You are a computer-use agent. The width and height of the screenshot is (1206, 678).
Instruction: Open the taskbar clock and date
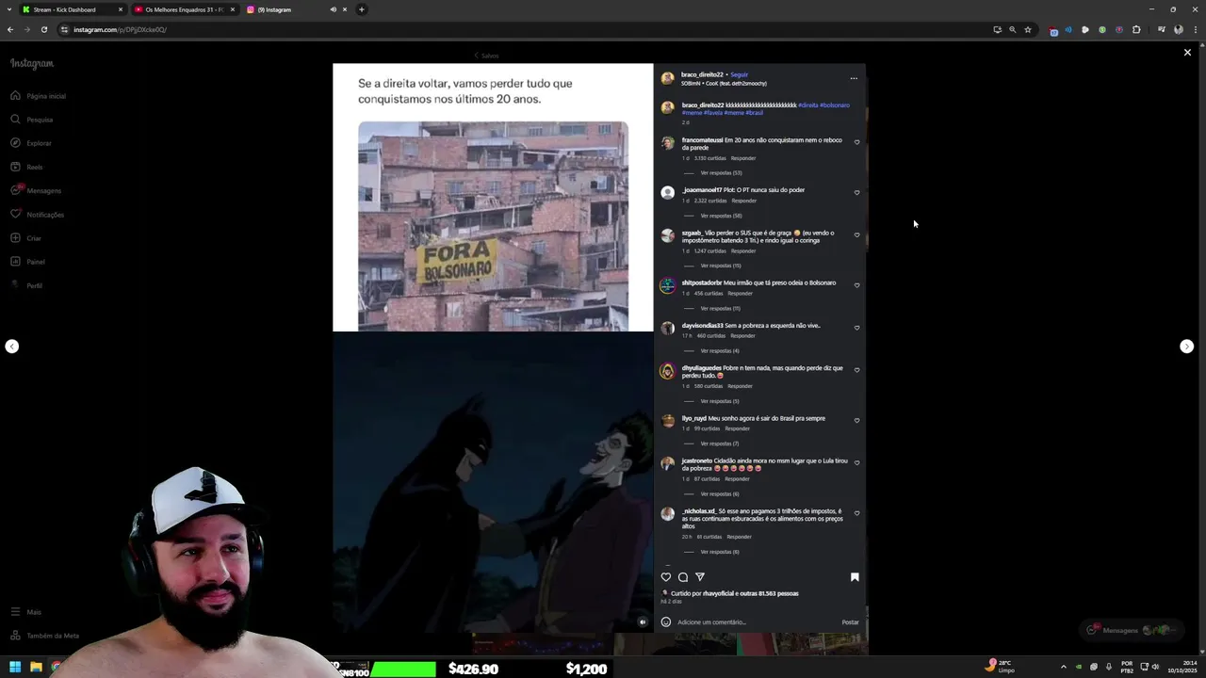click(1182, 667)
